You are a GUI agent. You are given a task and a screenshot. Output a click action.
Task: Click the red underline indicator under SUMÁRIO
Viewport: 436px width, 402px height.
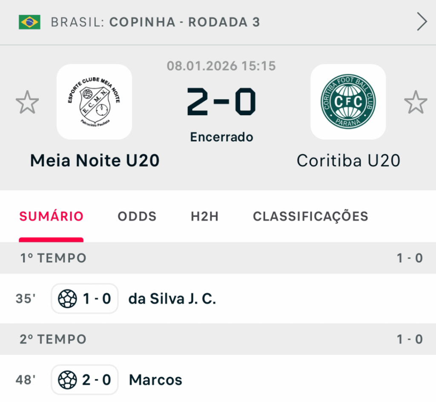51,239
